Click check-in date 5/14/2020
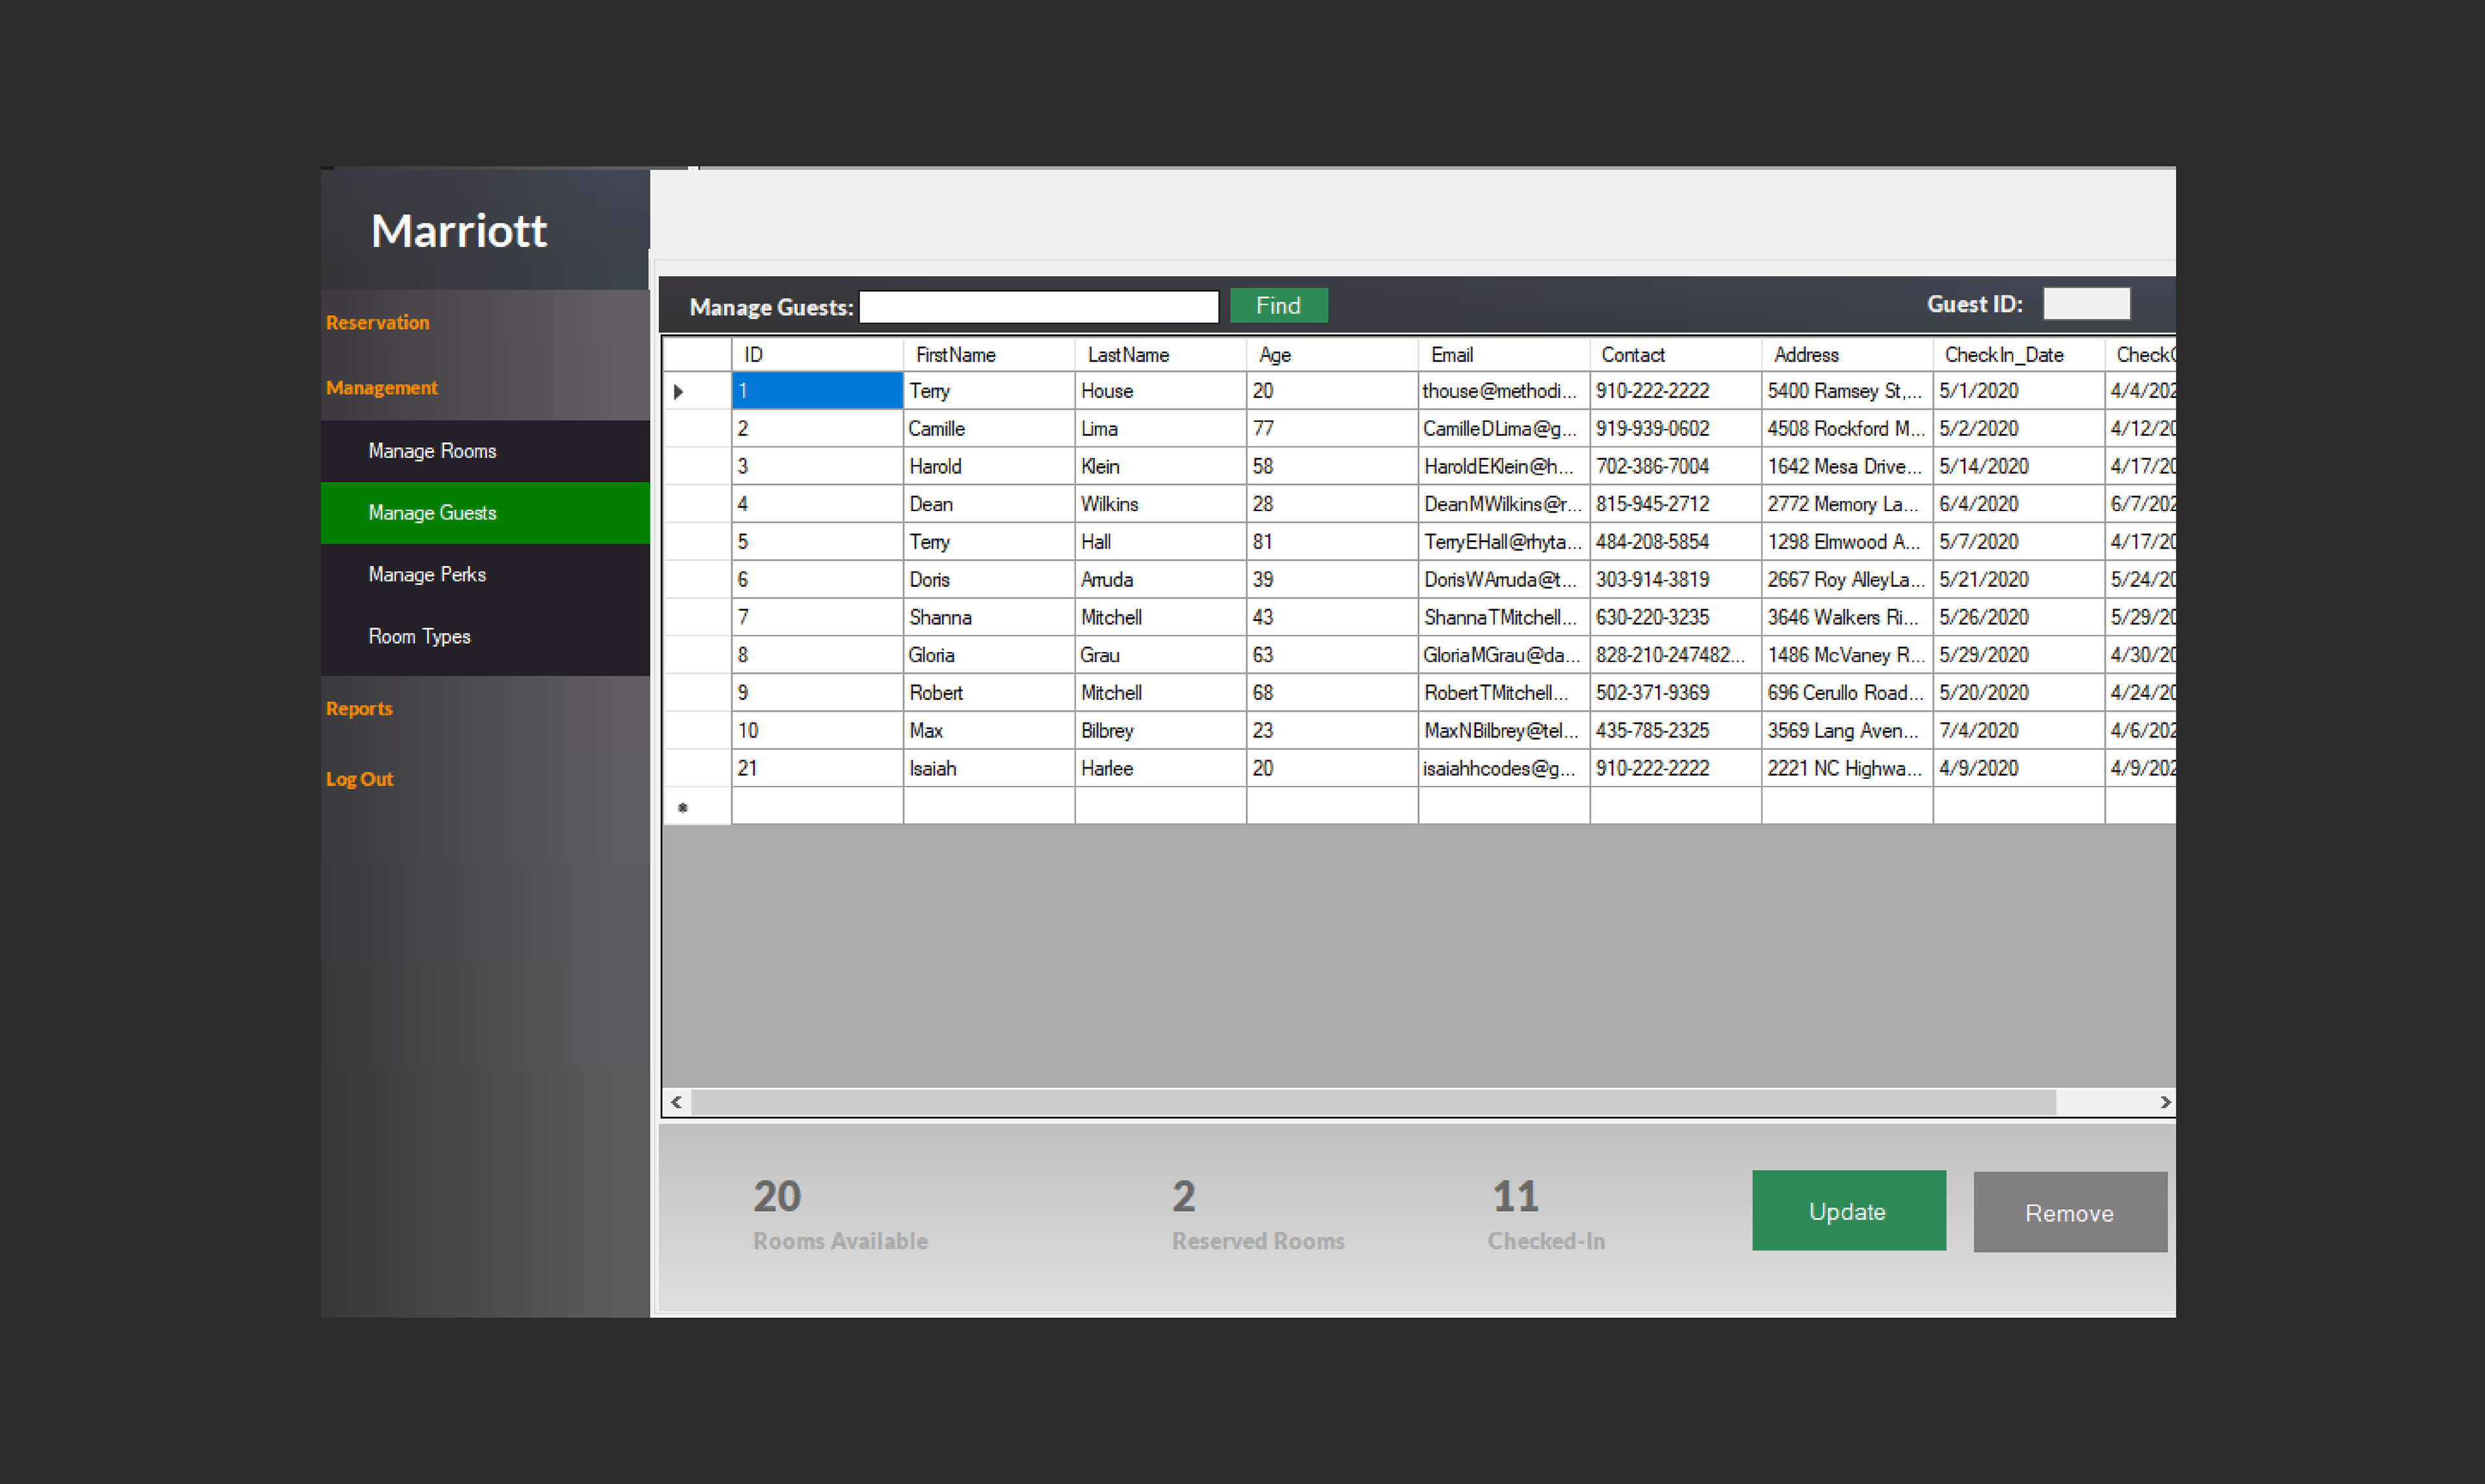2485x1484 pixels. (2019, 467)
